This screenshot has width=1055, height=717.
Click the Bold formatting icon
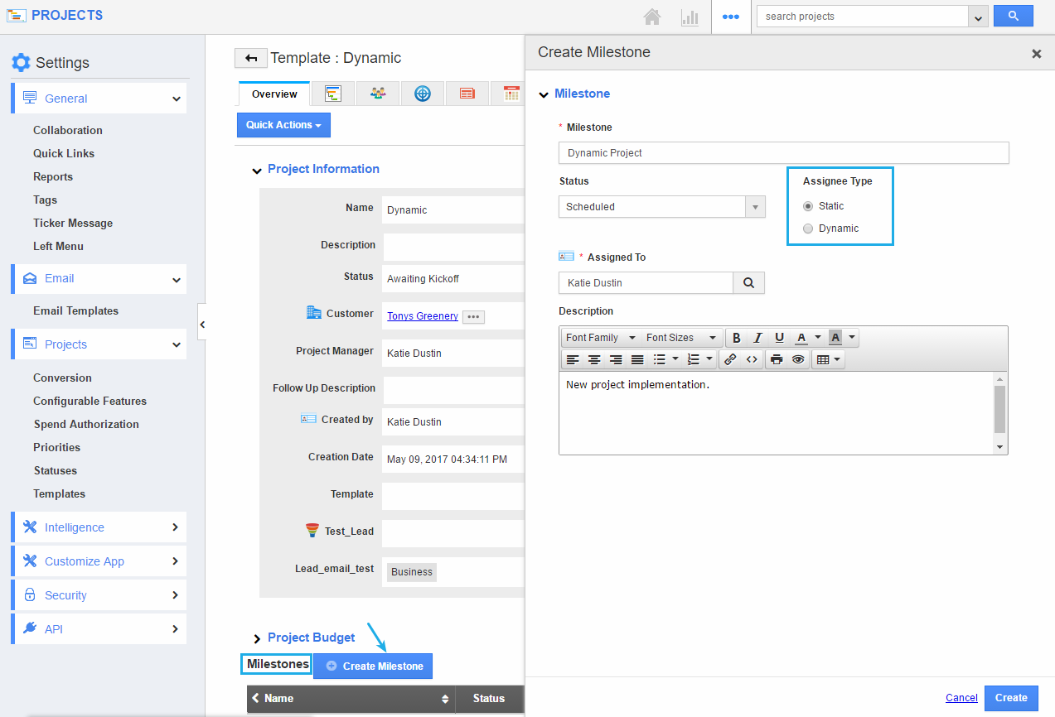(737, 338)
